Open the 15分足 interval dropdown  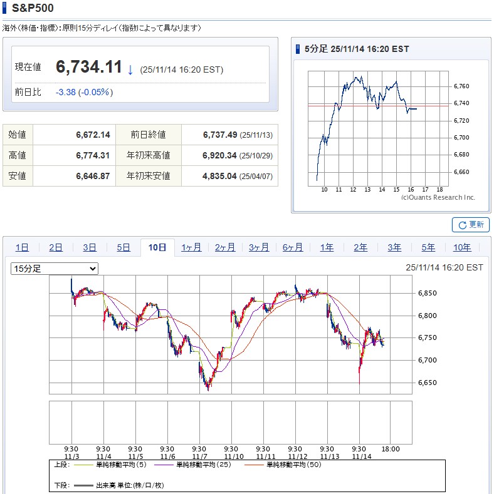[55, 269]
